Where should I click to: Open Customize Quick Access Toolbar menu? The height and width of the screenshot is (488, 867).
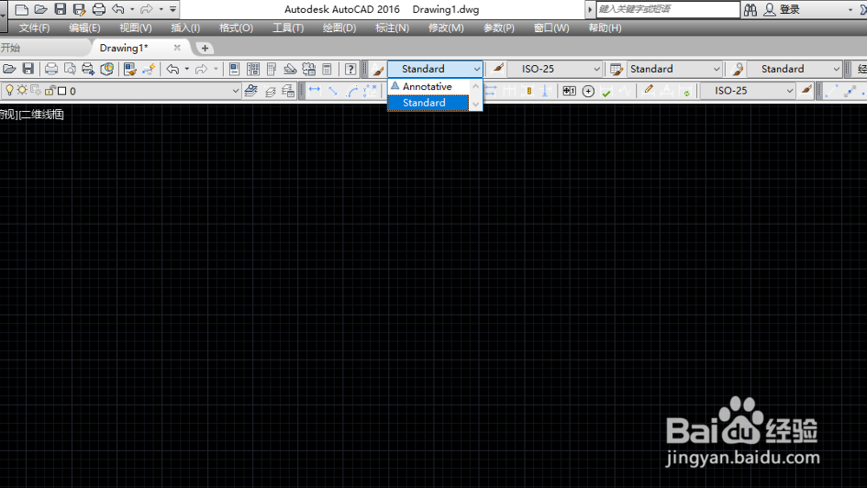coord(173,10)
